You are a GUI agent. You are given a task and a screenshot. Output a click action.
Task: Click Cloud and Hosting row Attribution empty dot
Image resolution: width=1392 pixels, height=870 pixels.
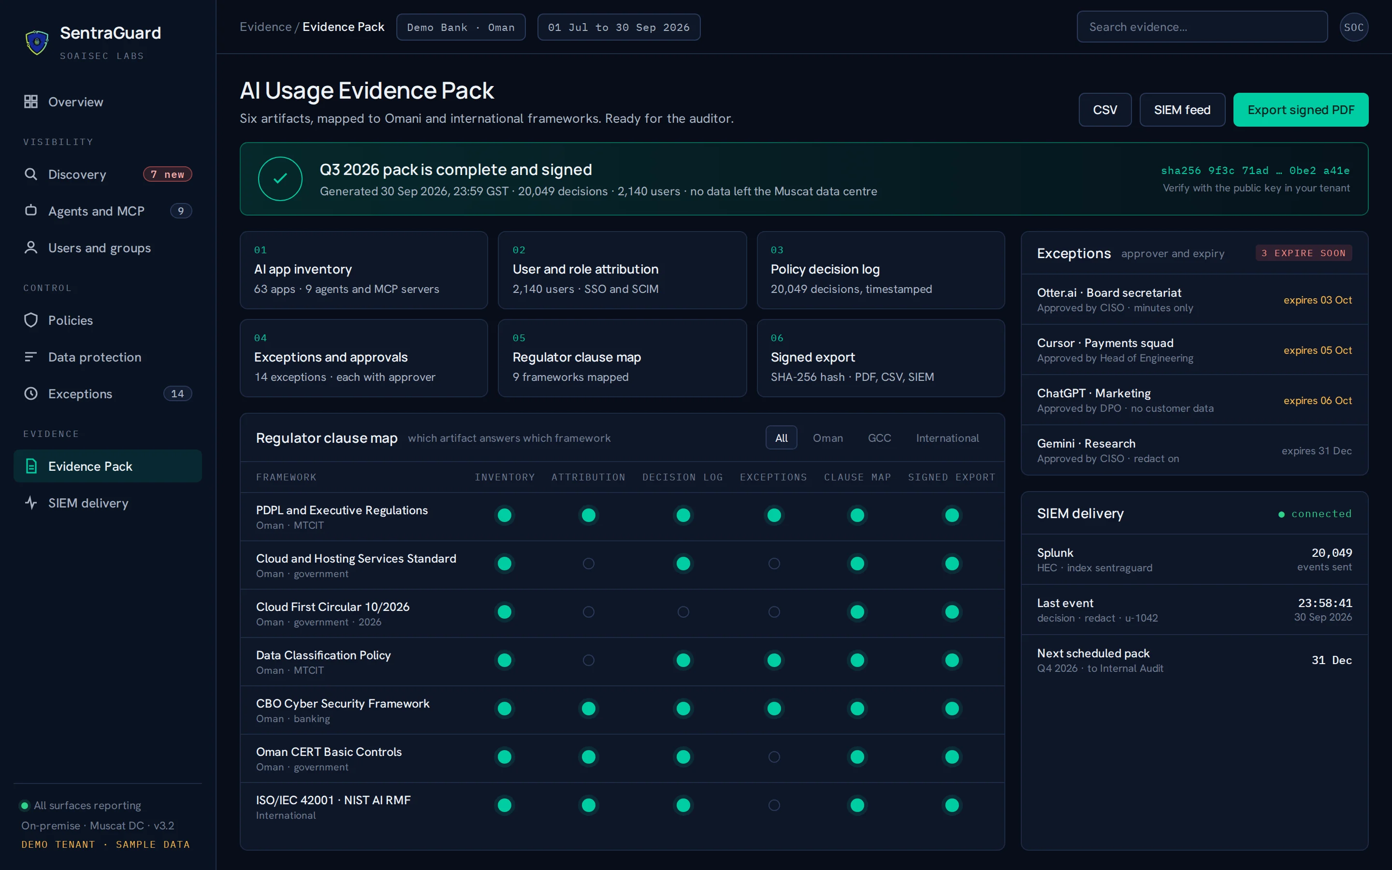[x=588, y=563]
